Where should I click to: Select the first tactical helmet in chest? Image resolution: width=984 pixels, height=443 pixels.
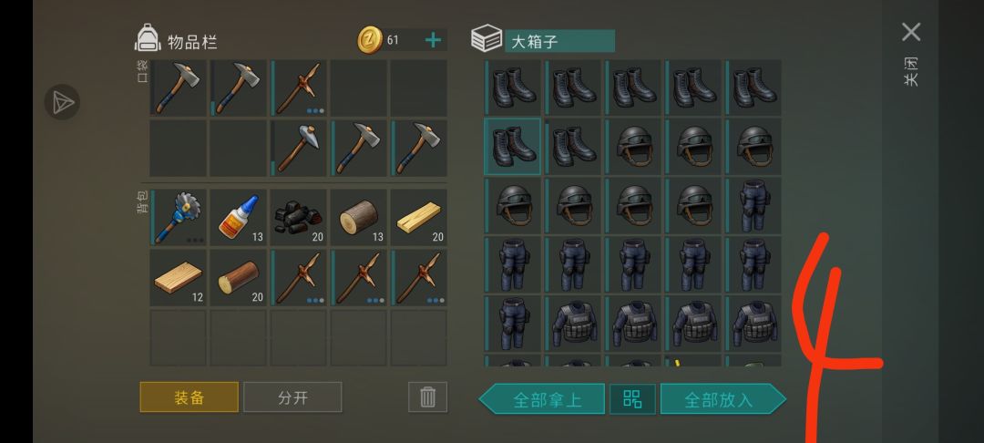(633, 146)
